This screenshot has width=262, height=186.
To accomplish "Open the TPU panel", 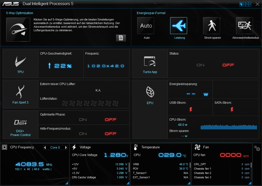I will (x=21, y=64).
